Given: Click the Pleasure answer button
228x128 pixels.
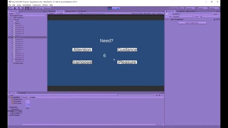Looking at the screenshot, I should click(x=127, y=62).
